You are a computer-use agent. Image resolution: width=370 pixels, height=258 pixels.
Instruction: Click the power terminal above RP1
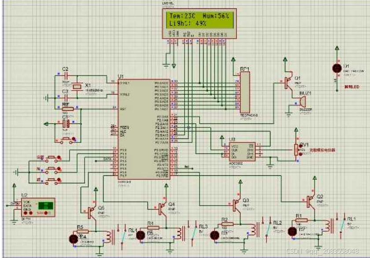click(x=233, y=59)
